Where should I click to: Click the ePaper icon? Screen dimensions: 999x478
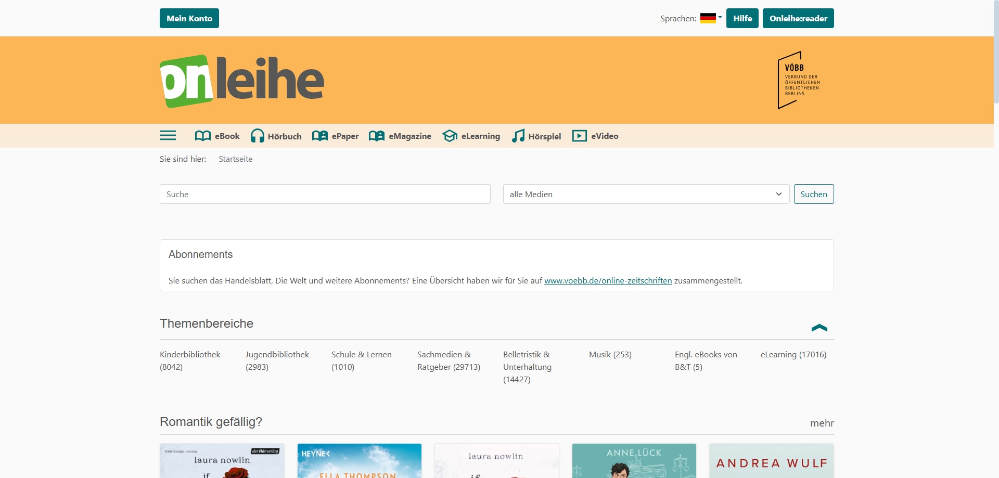(x=320, y=136)
